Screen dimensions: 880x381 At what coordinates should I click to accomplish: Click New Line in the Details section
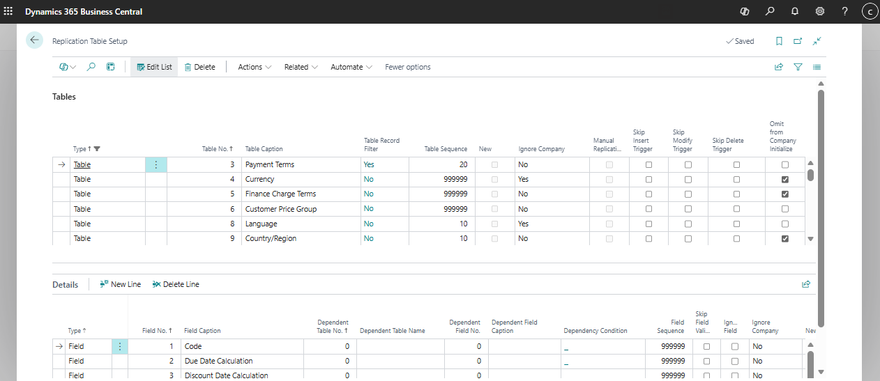(x=120, y=284)
